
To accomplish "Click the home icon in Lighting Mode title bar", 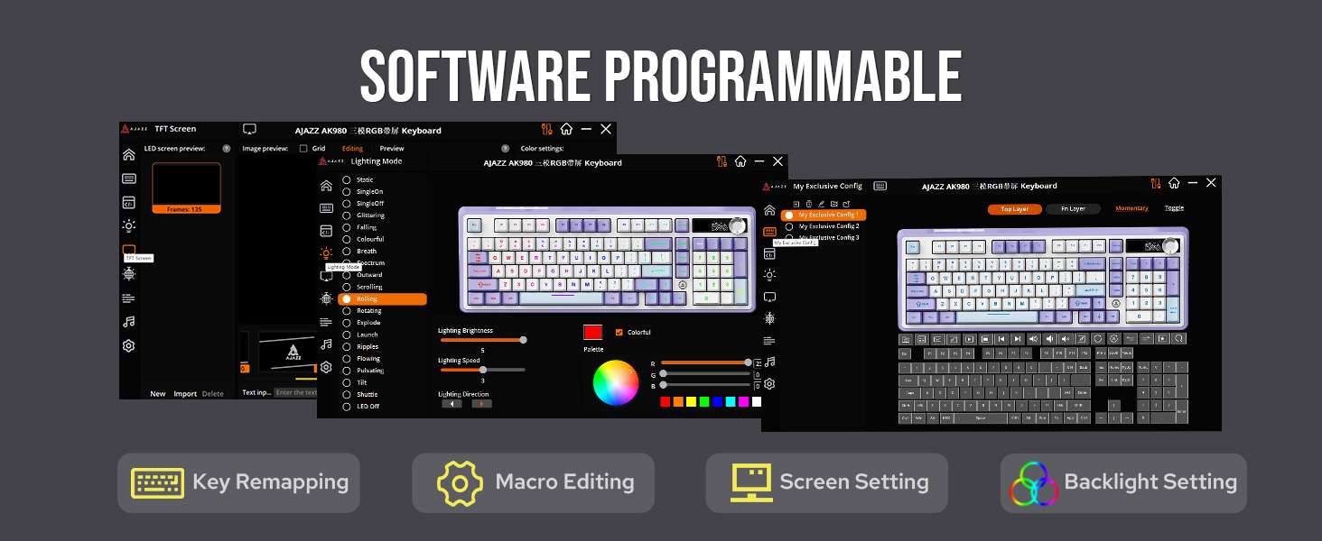I will (740, 162).
